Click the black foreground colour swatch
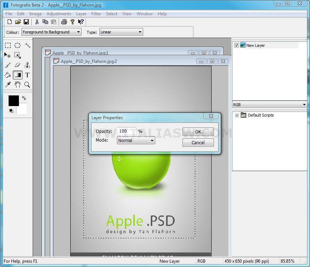310x267 pixels. [13, 101]
